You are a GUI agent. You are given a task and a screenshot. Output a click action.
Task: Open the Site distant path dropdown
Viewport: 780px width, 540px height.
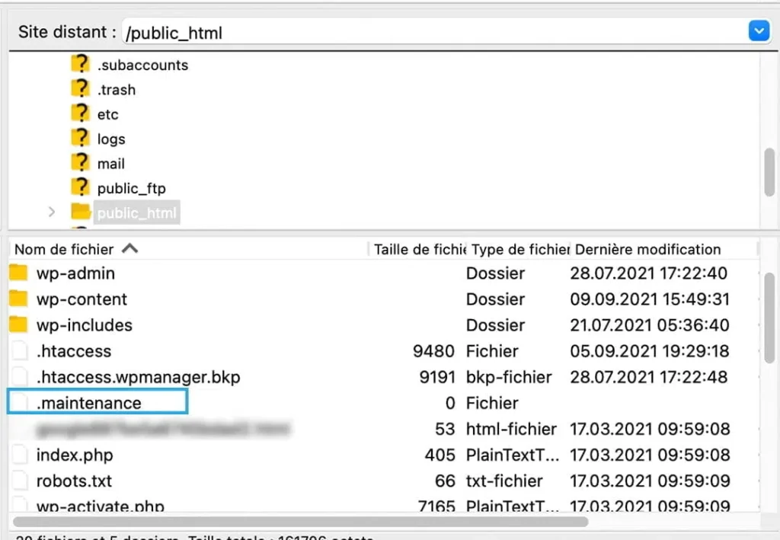click(x=759, y=31)
